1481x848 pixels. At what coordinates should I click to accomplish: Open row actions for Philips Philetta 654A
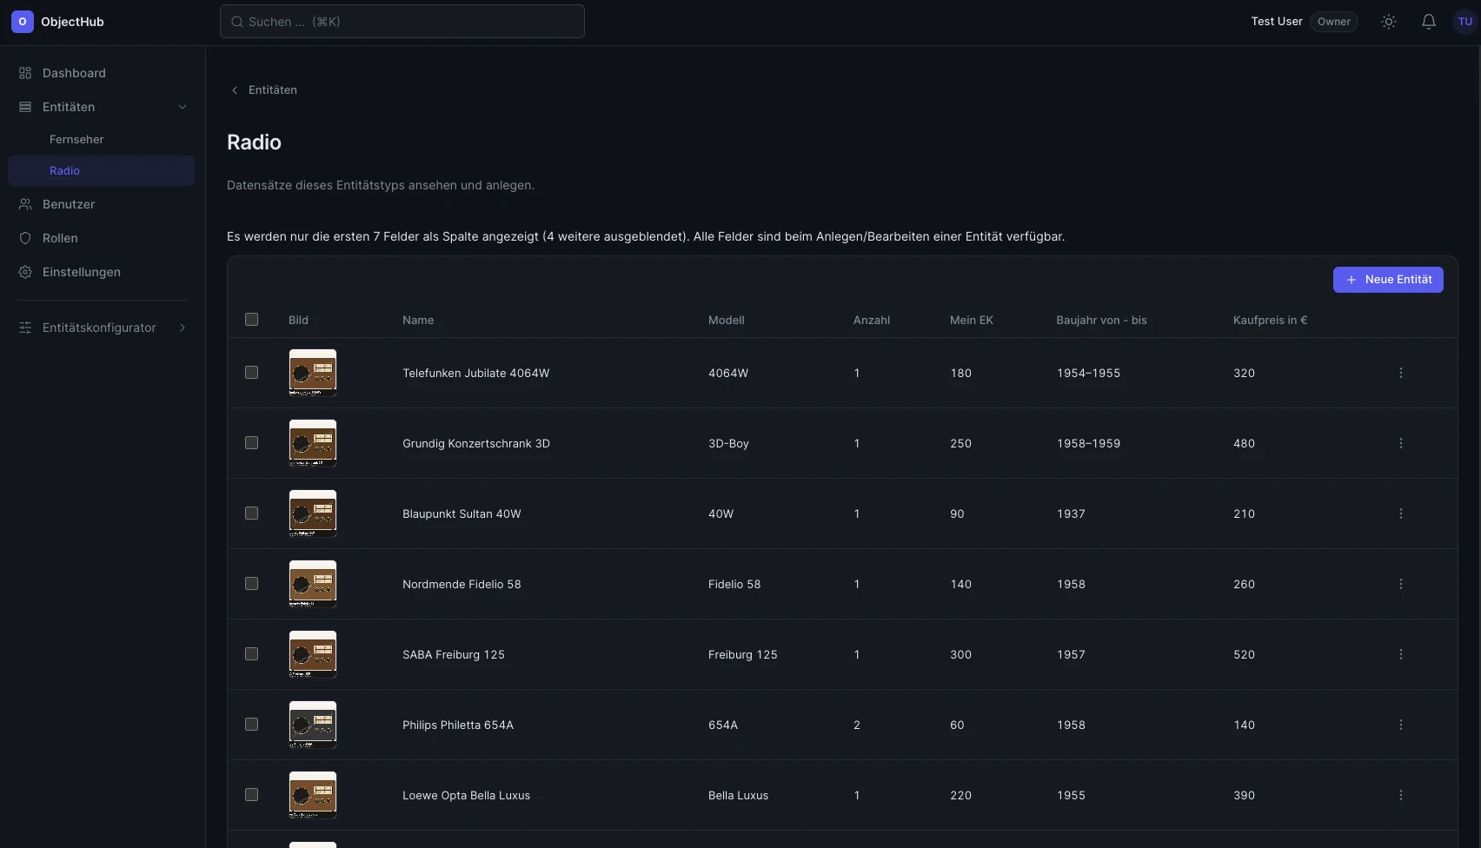(x=1401, y=725)
